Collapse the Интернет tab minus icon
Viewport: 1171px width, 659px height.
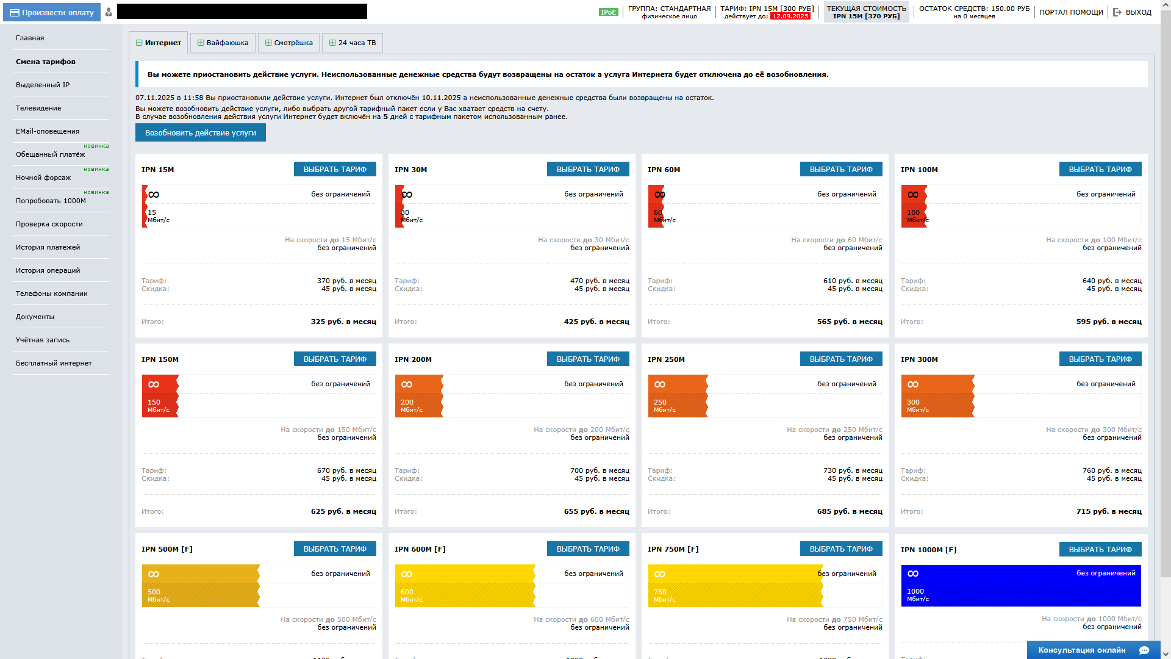click(x=139, y=43)
